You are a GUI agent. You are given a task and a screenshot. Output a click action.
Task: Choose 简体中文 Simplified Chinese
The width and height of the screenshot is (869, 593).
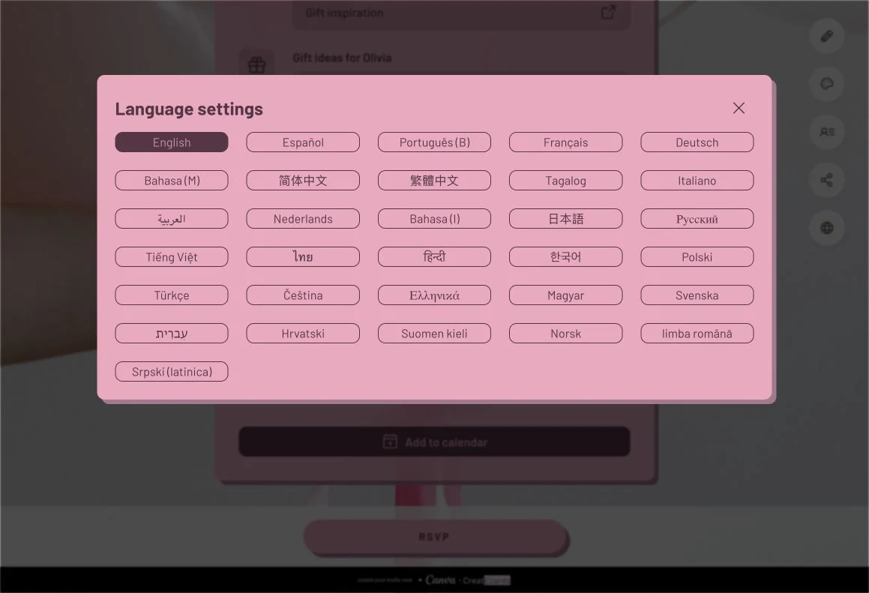[303, 181]
